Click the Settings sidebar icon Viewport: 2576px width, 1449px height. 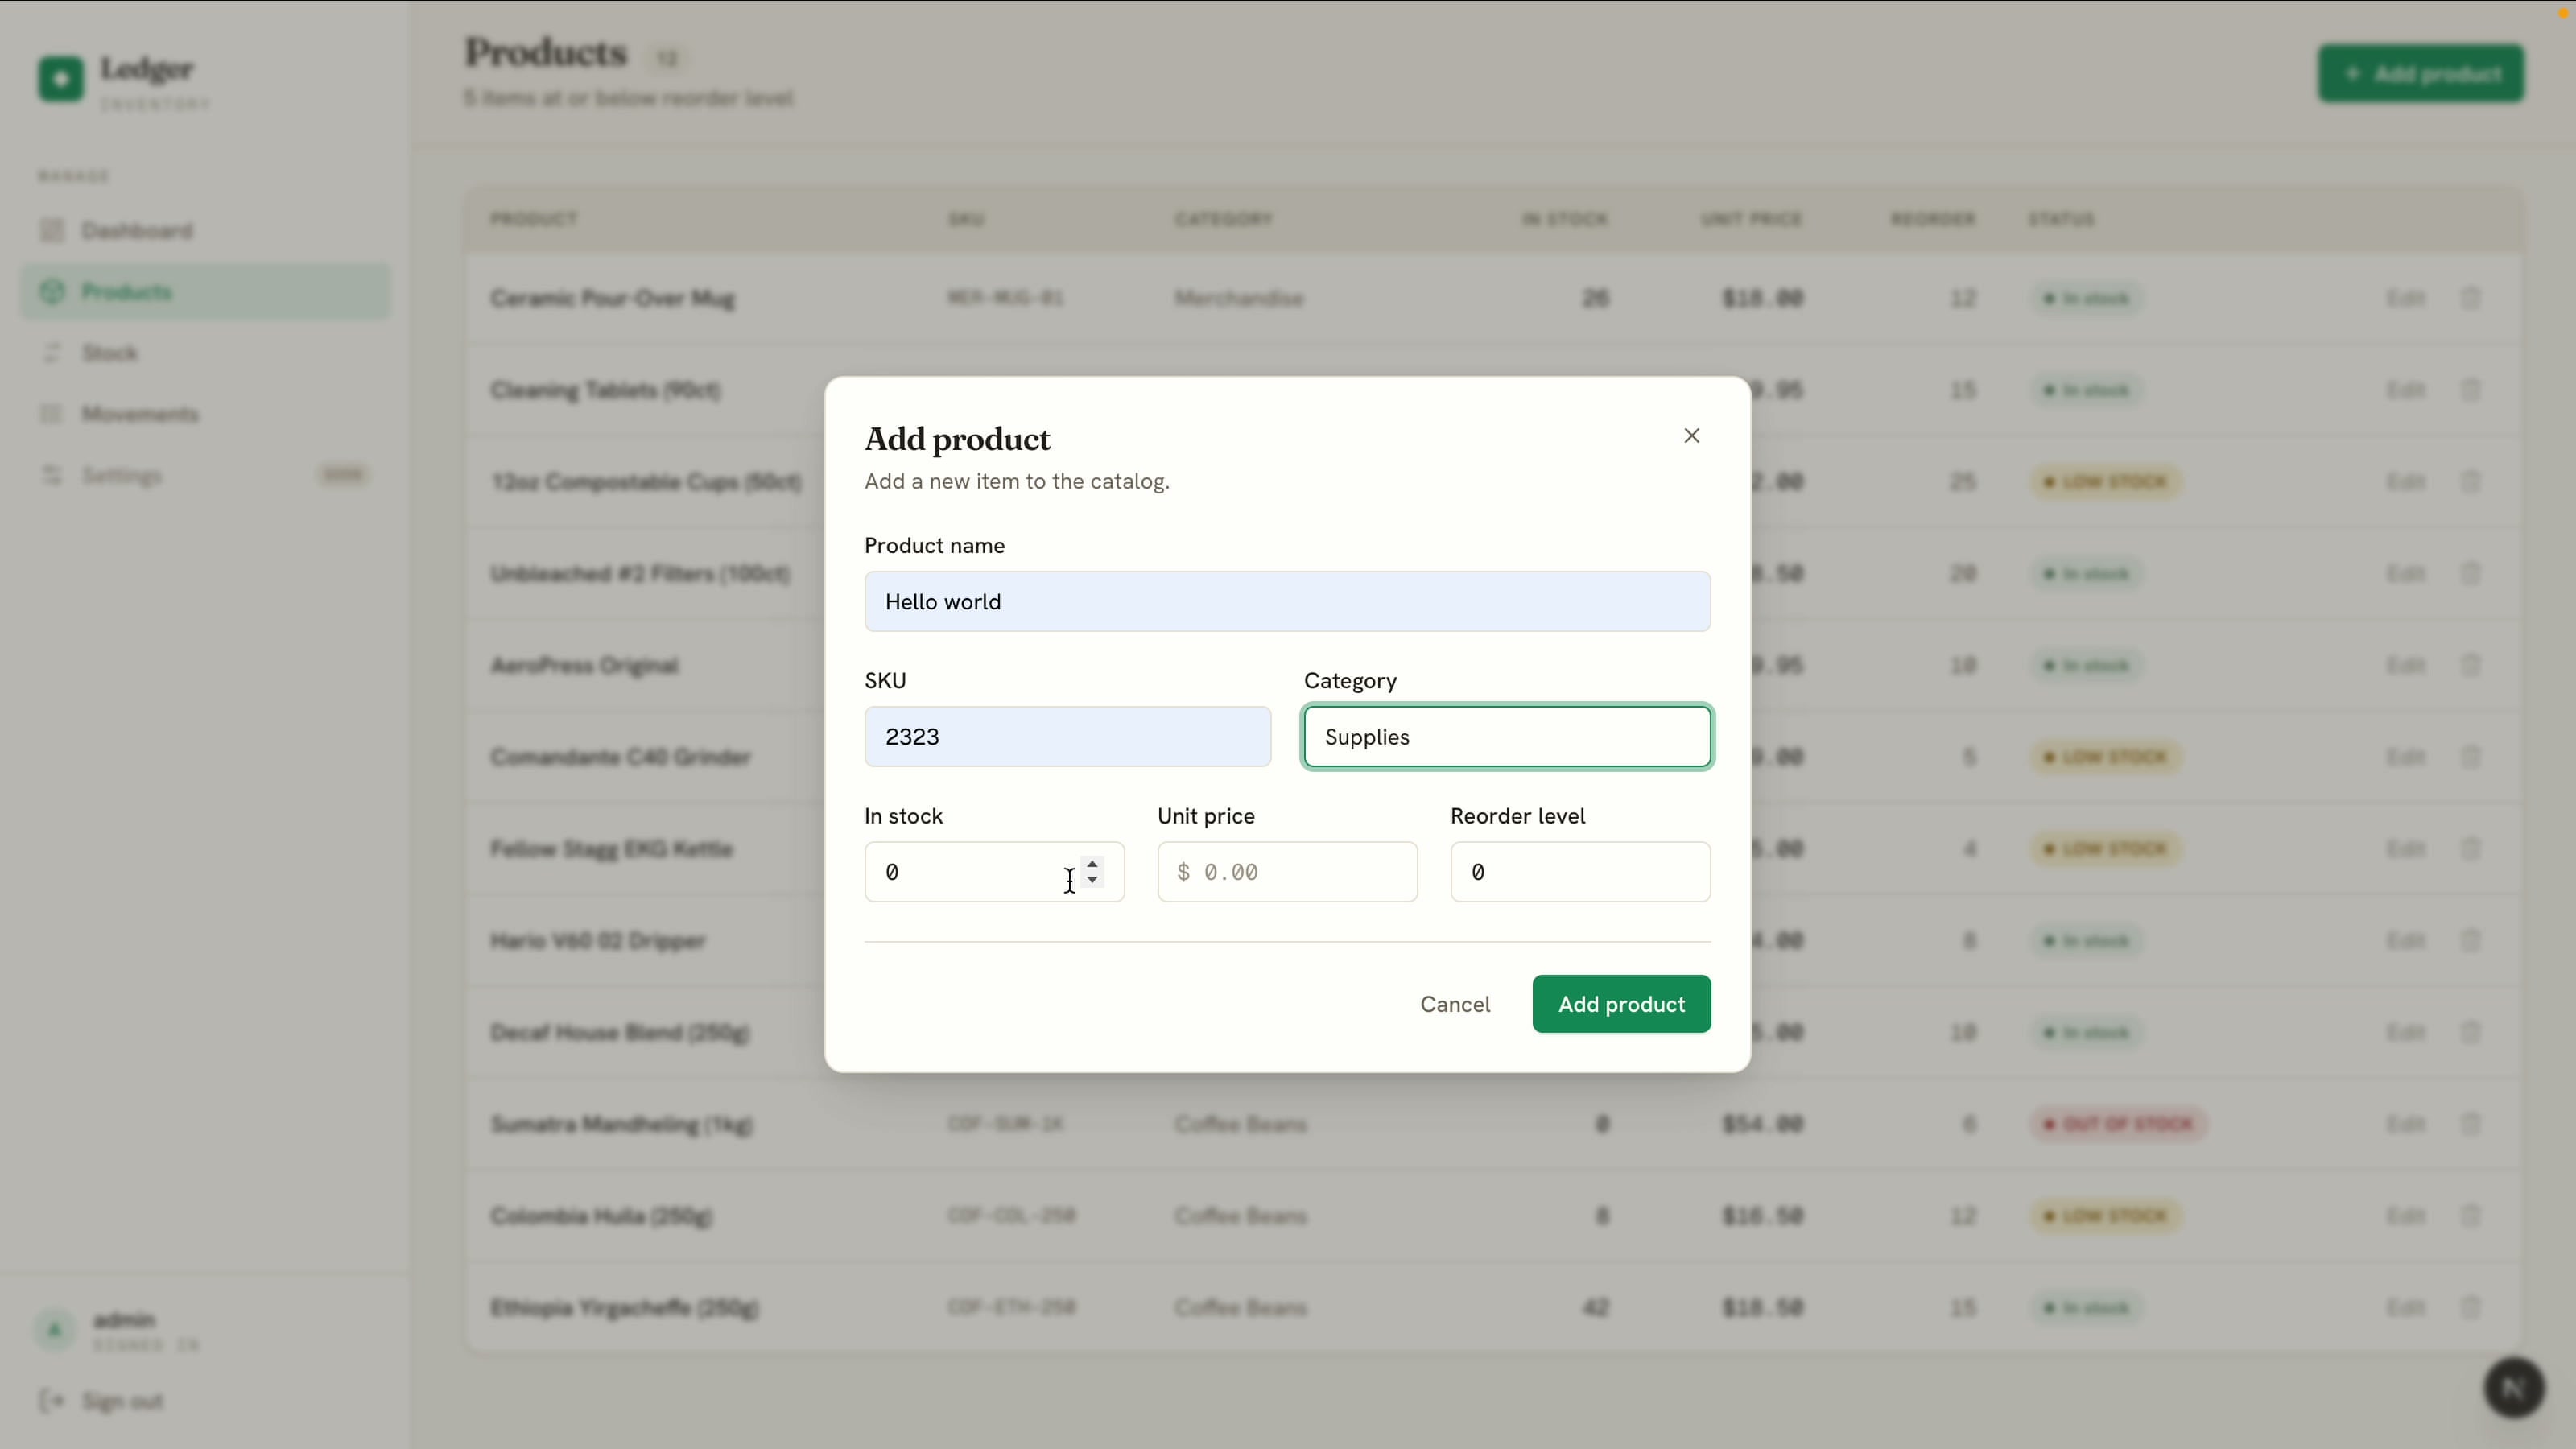(x=52, y=475)
